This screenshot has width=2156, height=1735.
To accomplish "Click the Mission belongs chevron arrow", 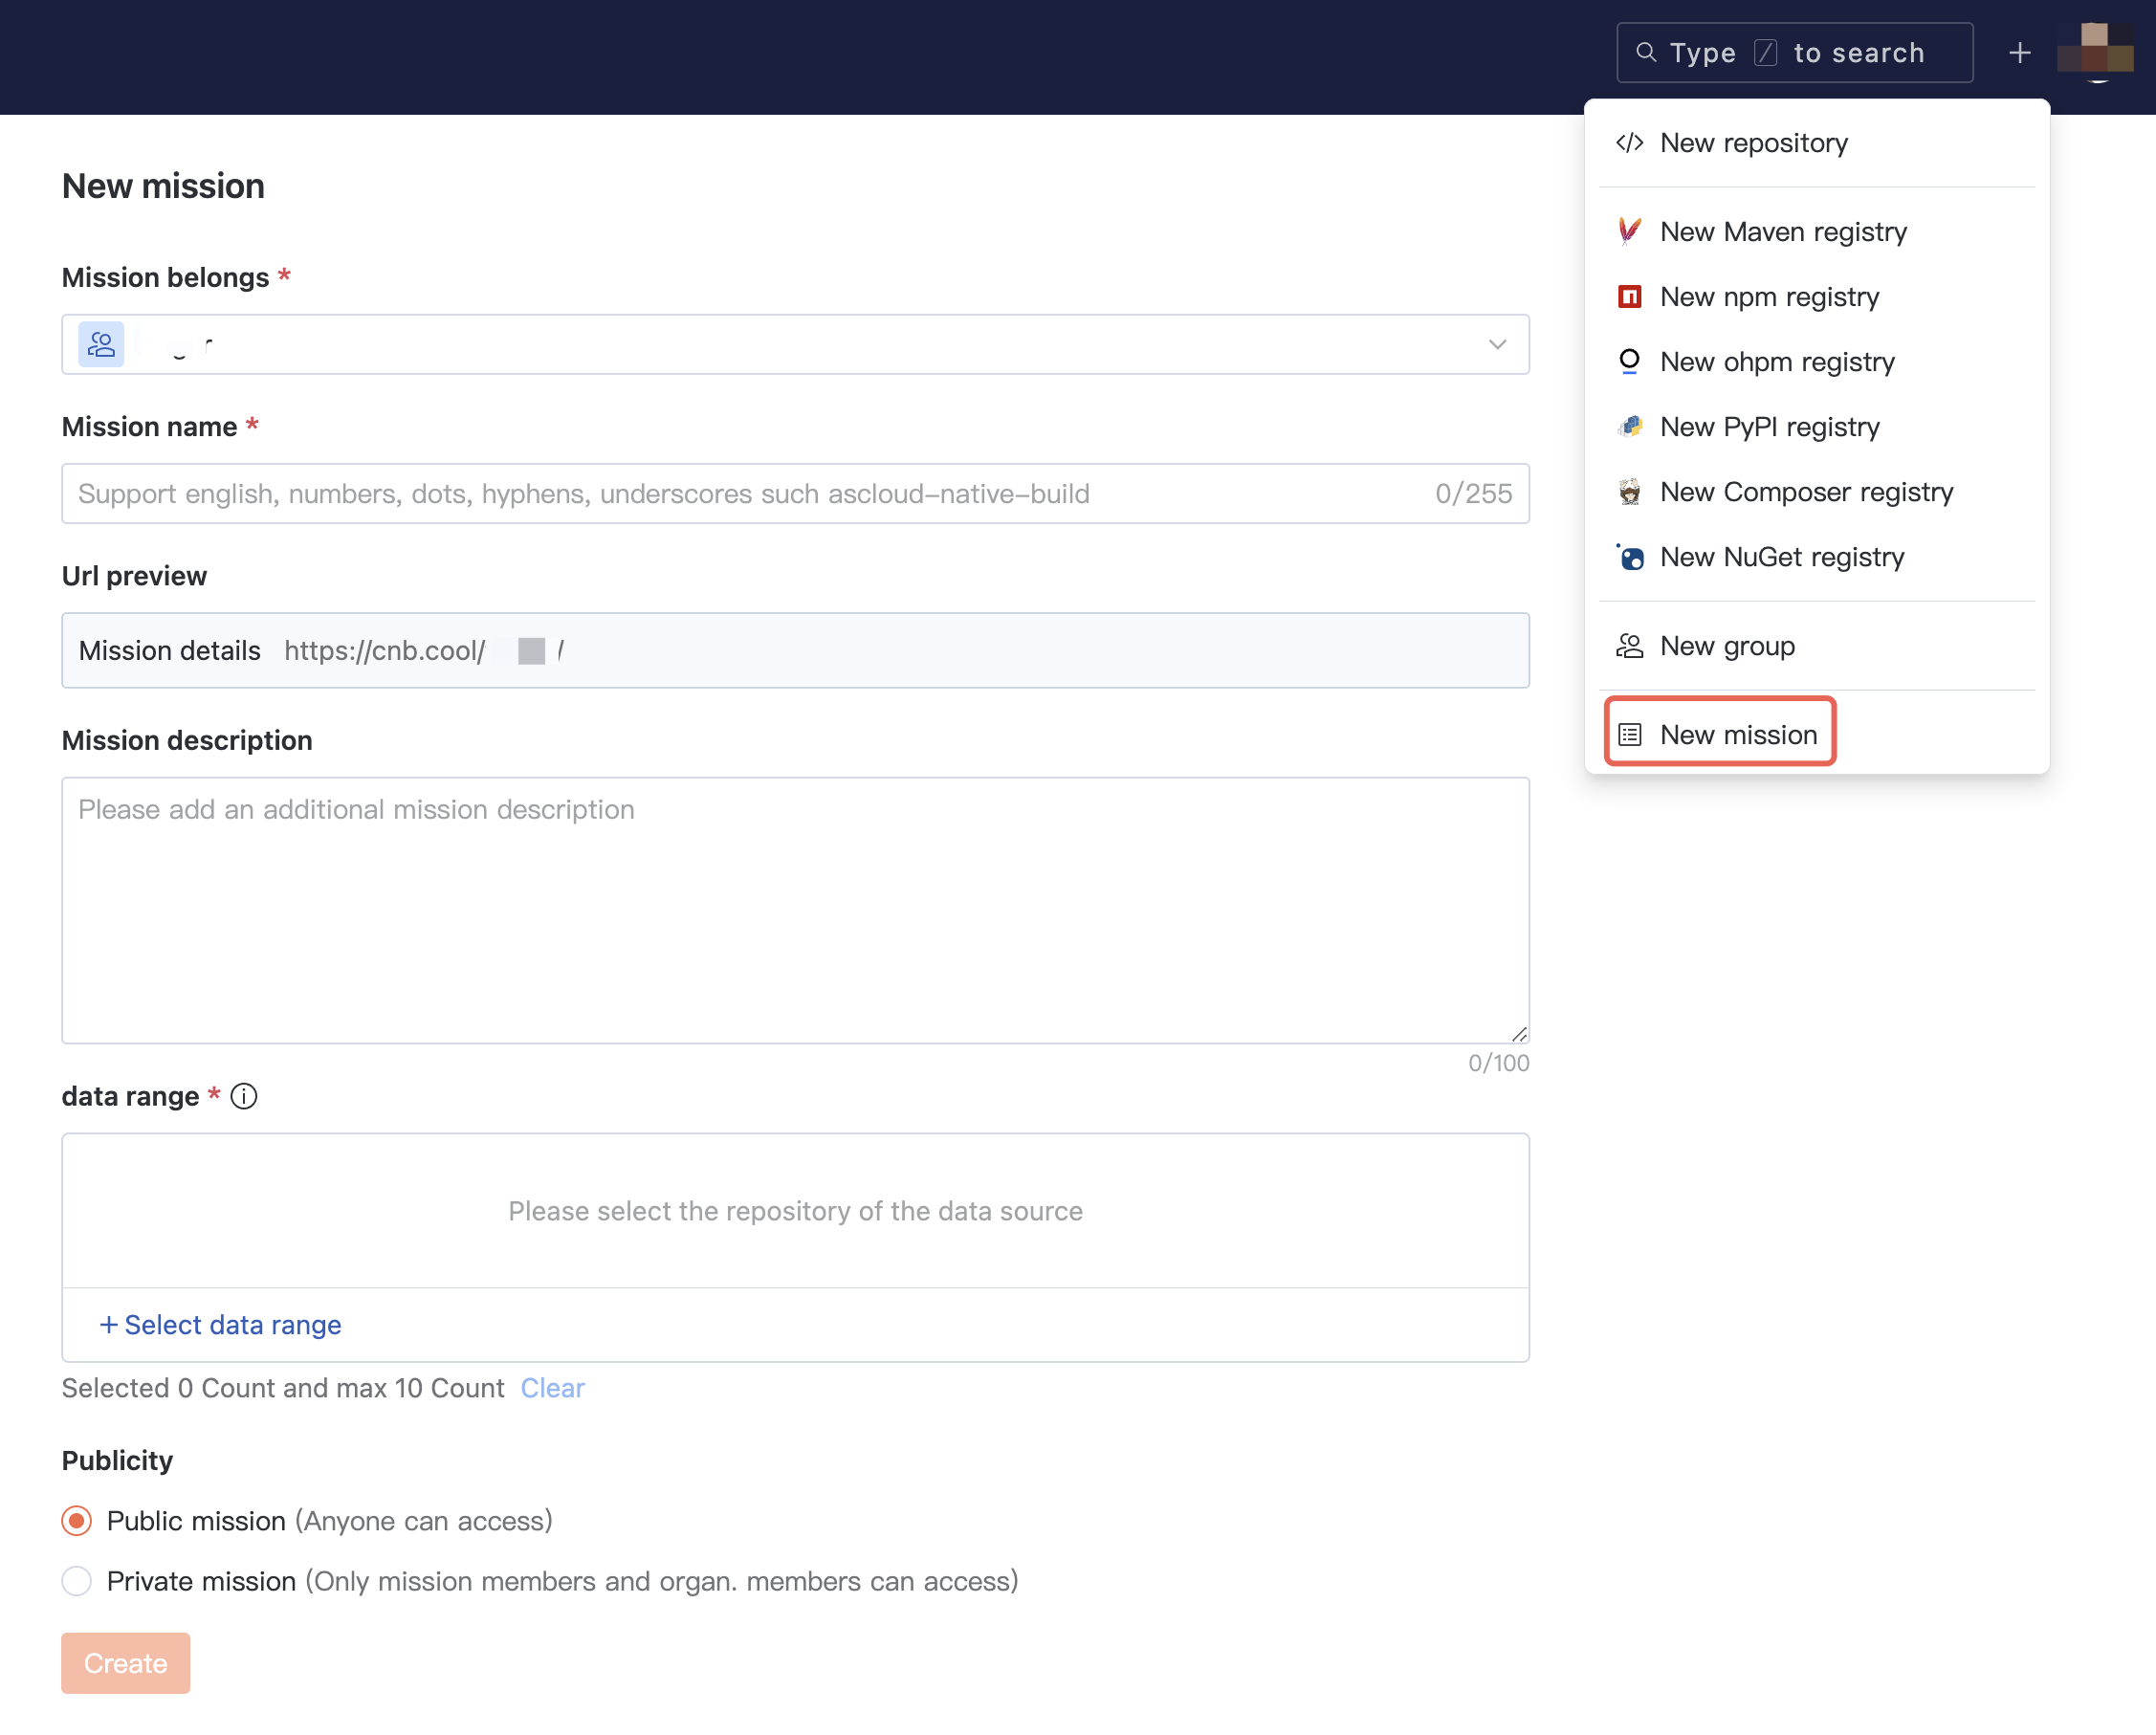I will [1497, 345].
